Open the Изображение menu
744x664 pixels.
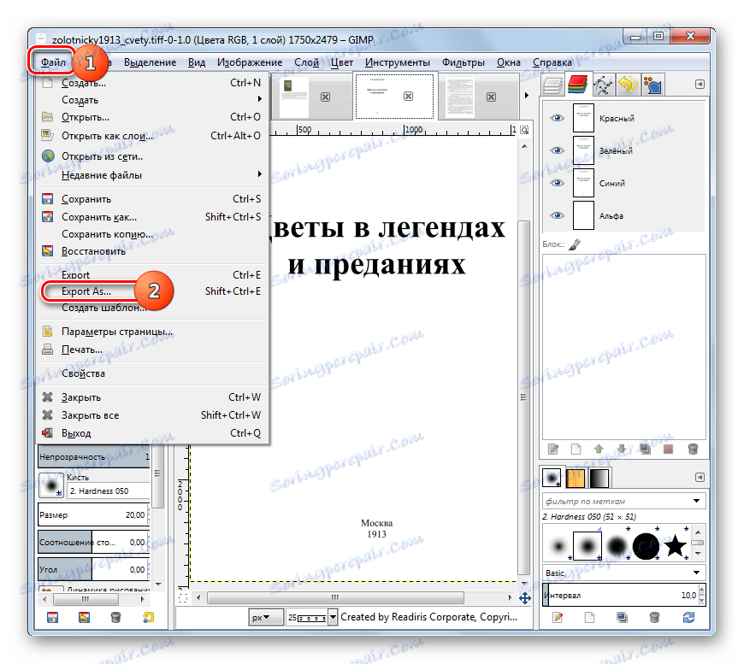click(x=250, y=62)
